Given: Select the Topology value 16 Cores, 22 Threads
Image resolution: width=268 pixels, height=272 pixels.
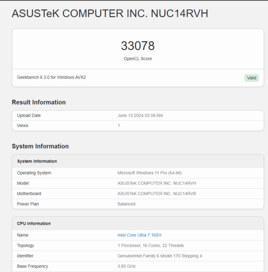Looking at the screenshot, I should click(x=151, y=246).
